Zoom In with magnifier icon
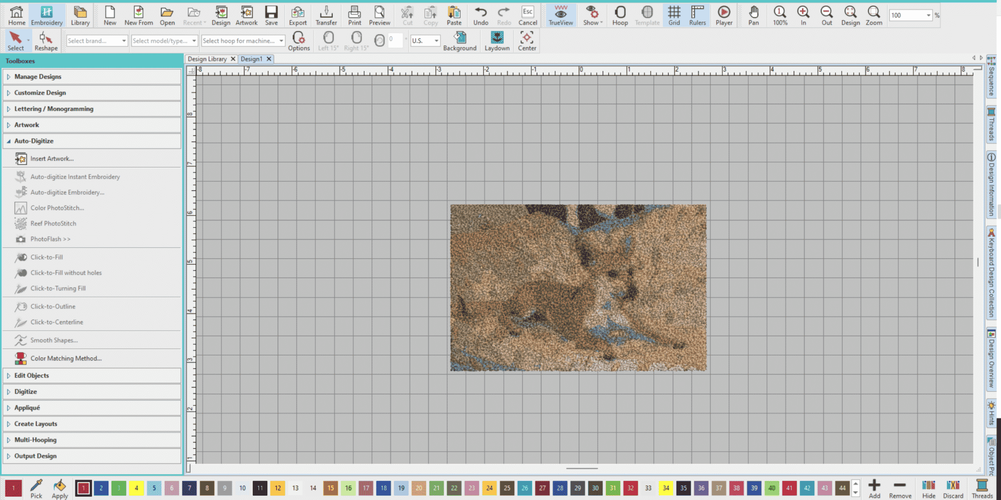The height and width of the screenshot is (500, 1001). coord(803,15)
